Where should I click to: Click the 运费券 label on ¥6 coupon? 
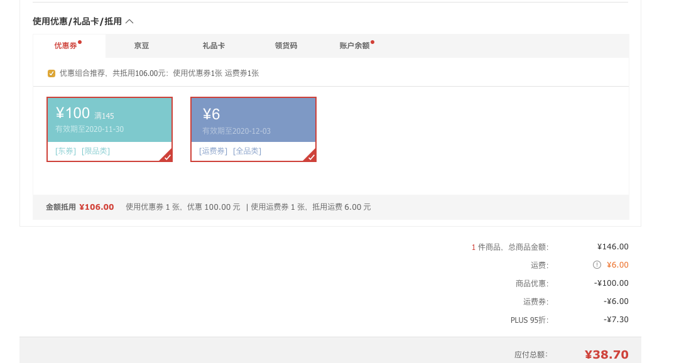pos(213,151)
